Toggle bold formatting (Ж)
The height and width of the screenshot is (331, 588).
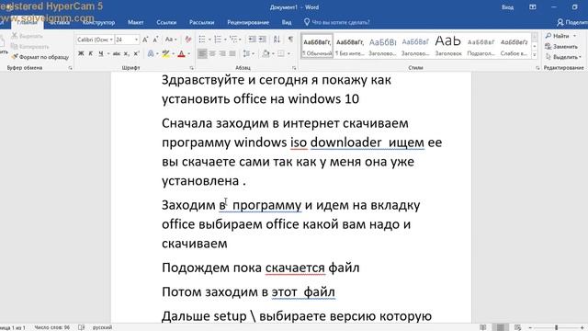pyautogui.click(x=81, y=53)
